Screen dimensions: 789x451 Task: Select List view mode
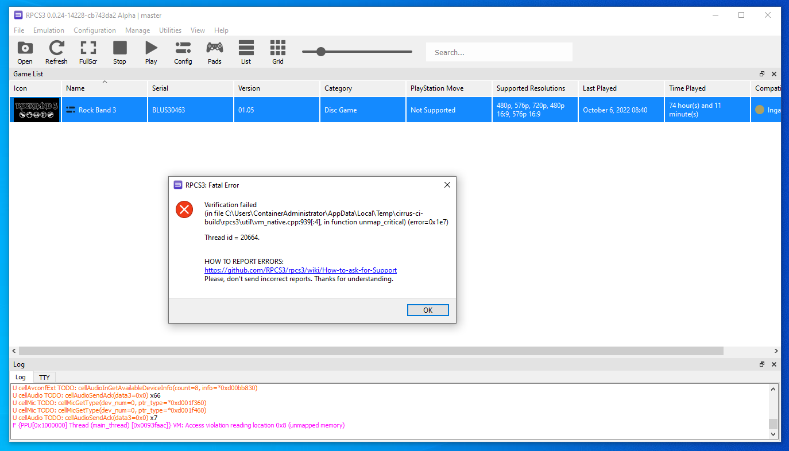[246, 52]
